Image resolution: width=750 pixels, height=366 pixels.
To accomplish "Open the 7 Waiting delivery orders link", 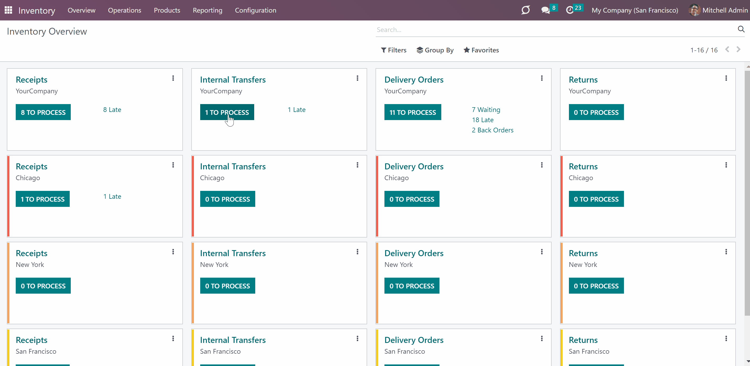I will (486, 110).
